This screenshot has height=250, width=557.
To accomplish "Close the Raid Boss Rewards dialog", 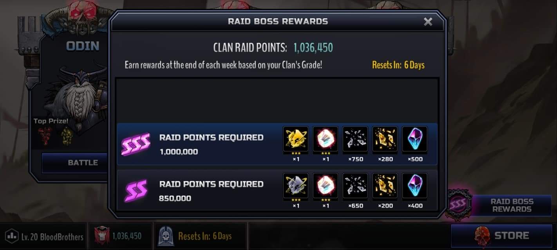I will click(x=428, y=21).
